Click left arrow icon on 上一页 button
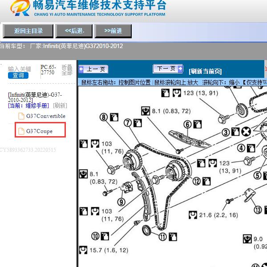Image resolution: width=267 pixels, height=267 pixels. pyautogui.click(x=81, y=69)
